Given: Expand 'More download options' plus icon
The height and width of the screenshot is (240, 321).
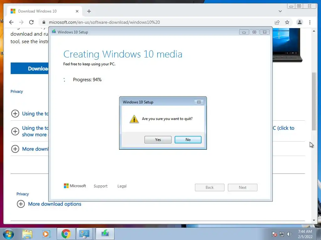Looking at the screenshot, I should [x=21, y=204].
